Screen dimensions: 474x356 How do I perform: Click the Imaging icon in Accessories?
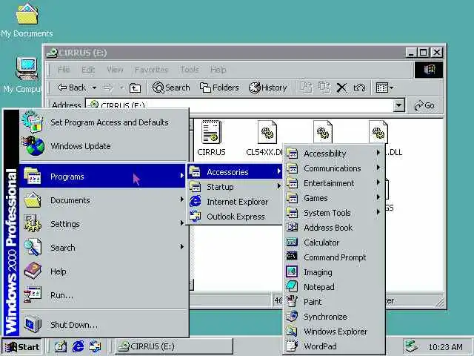[292, 271]
